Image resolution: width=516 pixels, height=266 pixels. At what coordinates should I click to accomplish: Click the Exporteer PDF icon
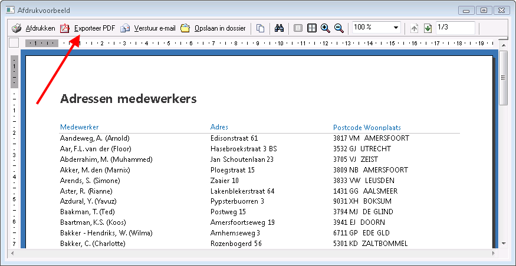[x=64, y=29]
